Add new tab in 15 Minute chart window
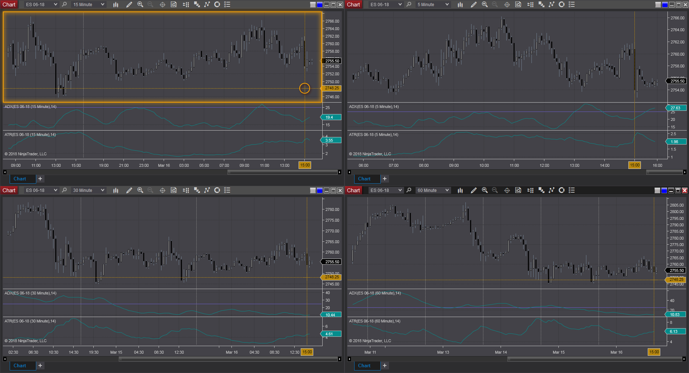The height and width of the screenshot is (373, 689). [40, 179]
